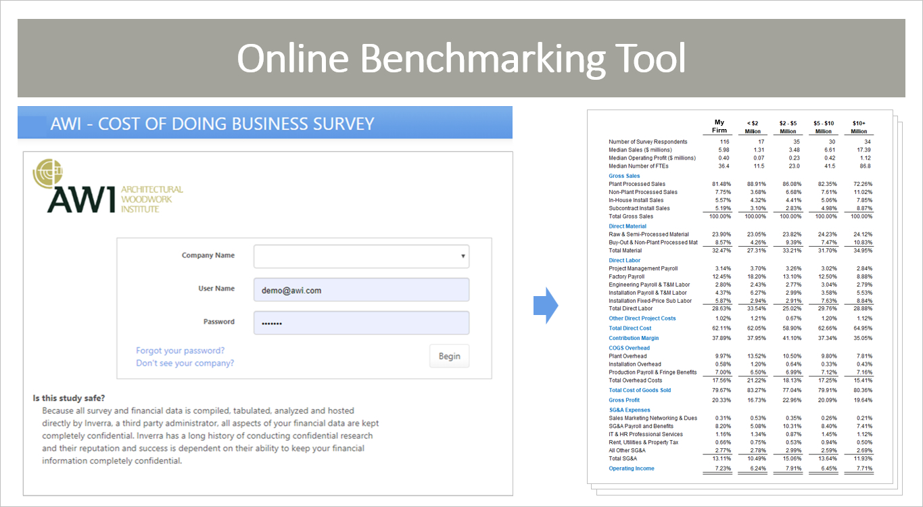Open the 'Forgot your password?' link

click(180, 350)
